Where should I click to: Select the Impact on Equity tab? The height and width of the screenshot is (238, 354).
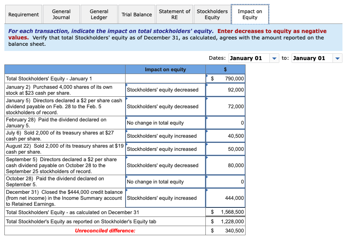point(249,14)
